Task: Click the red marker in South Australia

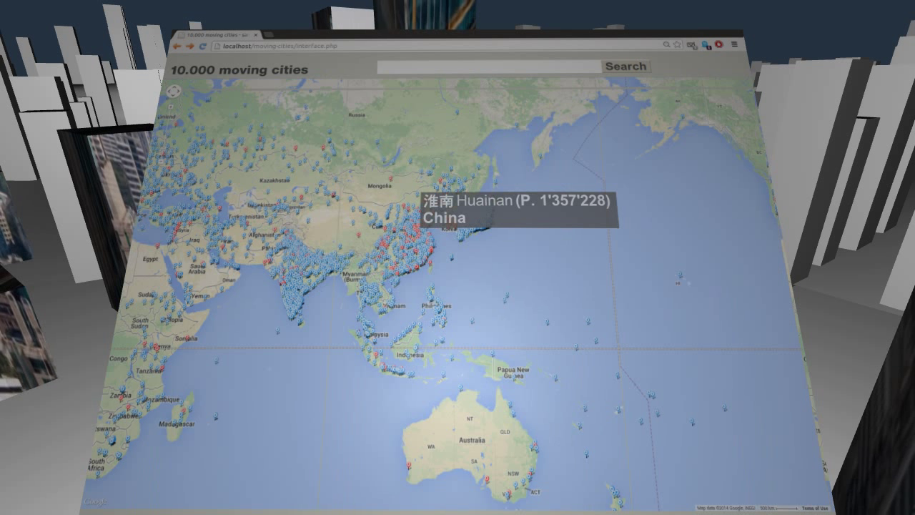Action: (x=487, y=479)
